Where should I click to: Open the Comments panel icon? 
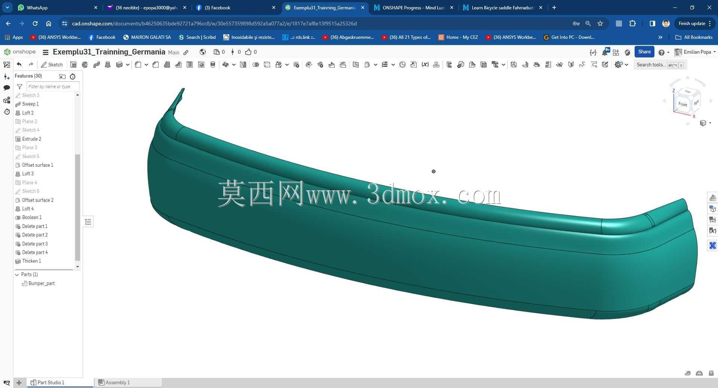click(7, 88)
